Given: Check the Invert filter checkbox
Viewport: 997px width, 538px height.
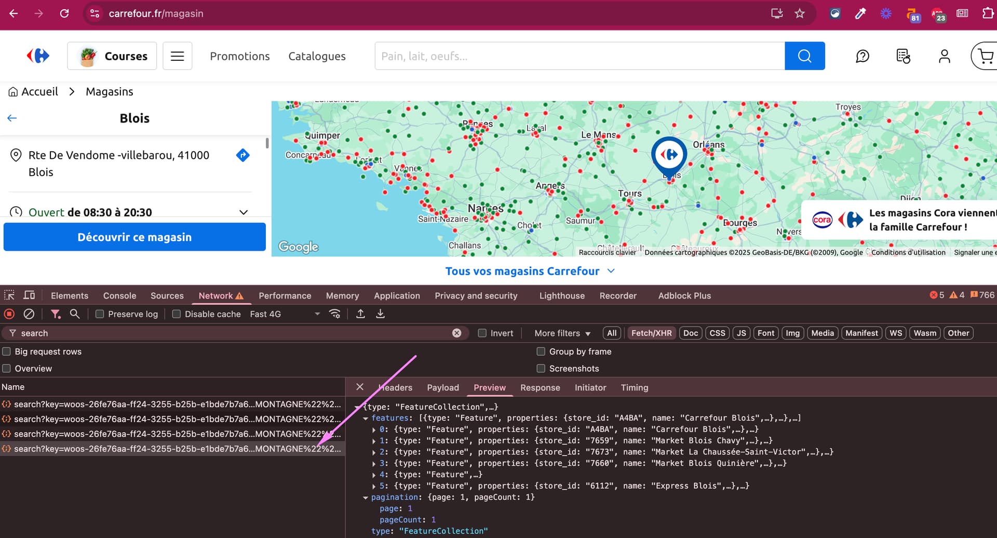Looking at the screenshot, I should click(x=482, y=333).
